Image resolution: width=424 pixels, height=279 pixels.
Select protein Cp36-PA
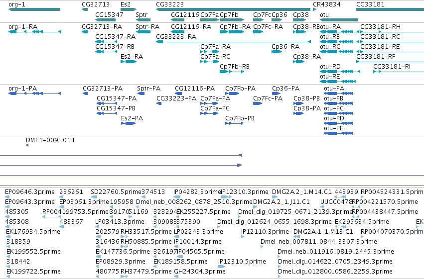(276, 93)
